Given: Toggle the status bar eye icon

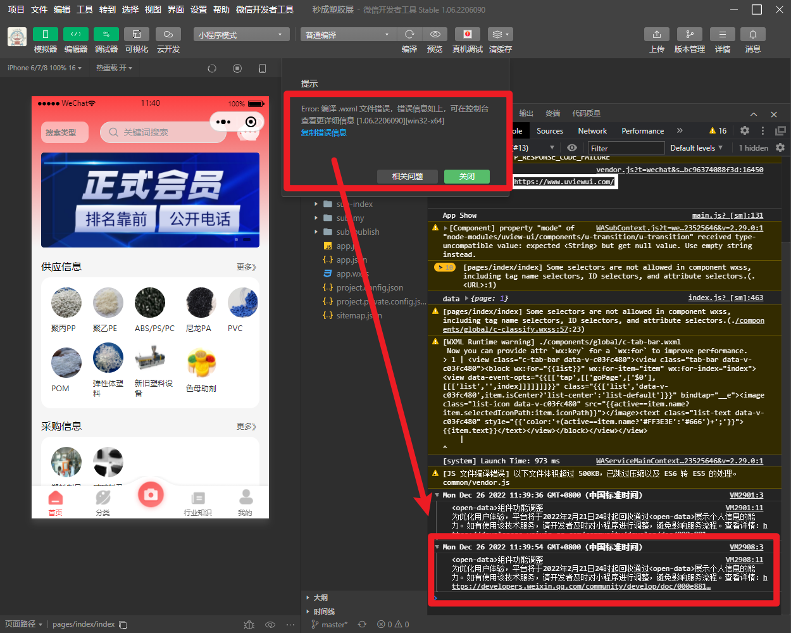Looking at the screenshot, I should pyautogui.click(x=270, y=624).
